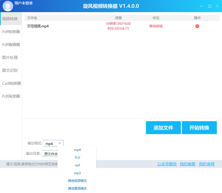Collapse the 输出格式 dropdown arrow
Screen dimensions: 222x193
tap(60, 143)
